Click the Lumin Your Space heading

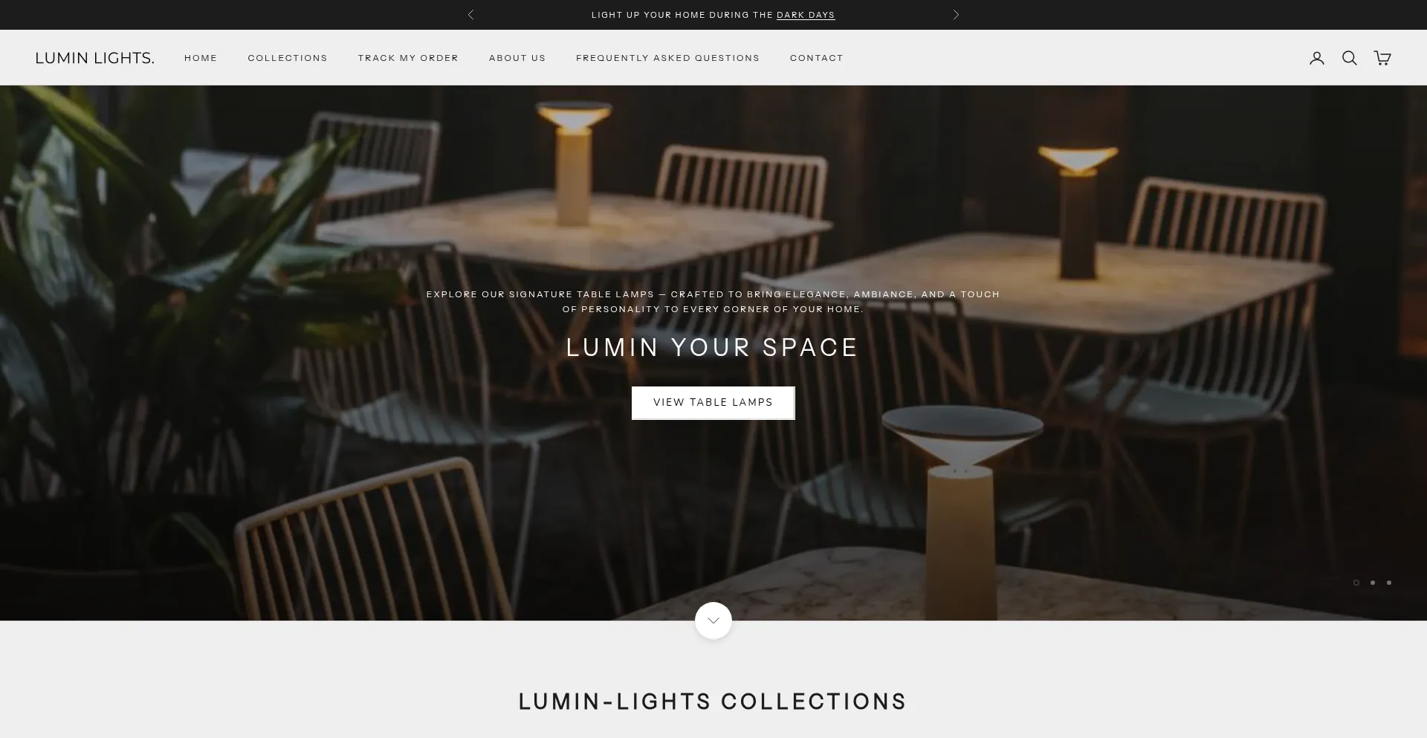click(713, 348)
